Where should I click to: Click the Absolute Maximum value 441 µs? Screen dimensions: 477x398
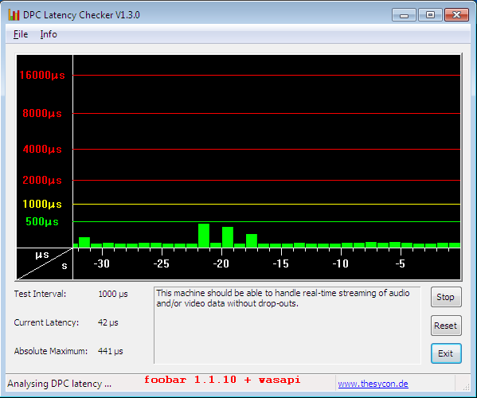(111, 351)
